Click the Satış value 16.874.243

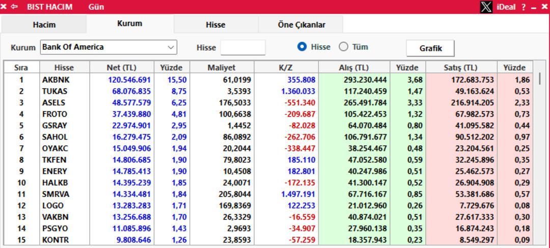[475, 228]
